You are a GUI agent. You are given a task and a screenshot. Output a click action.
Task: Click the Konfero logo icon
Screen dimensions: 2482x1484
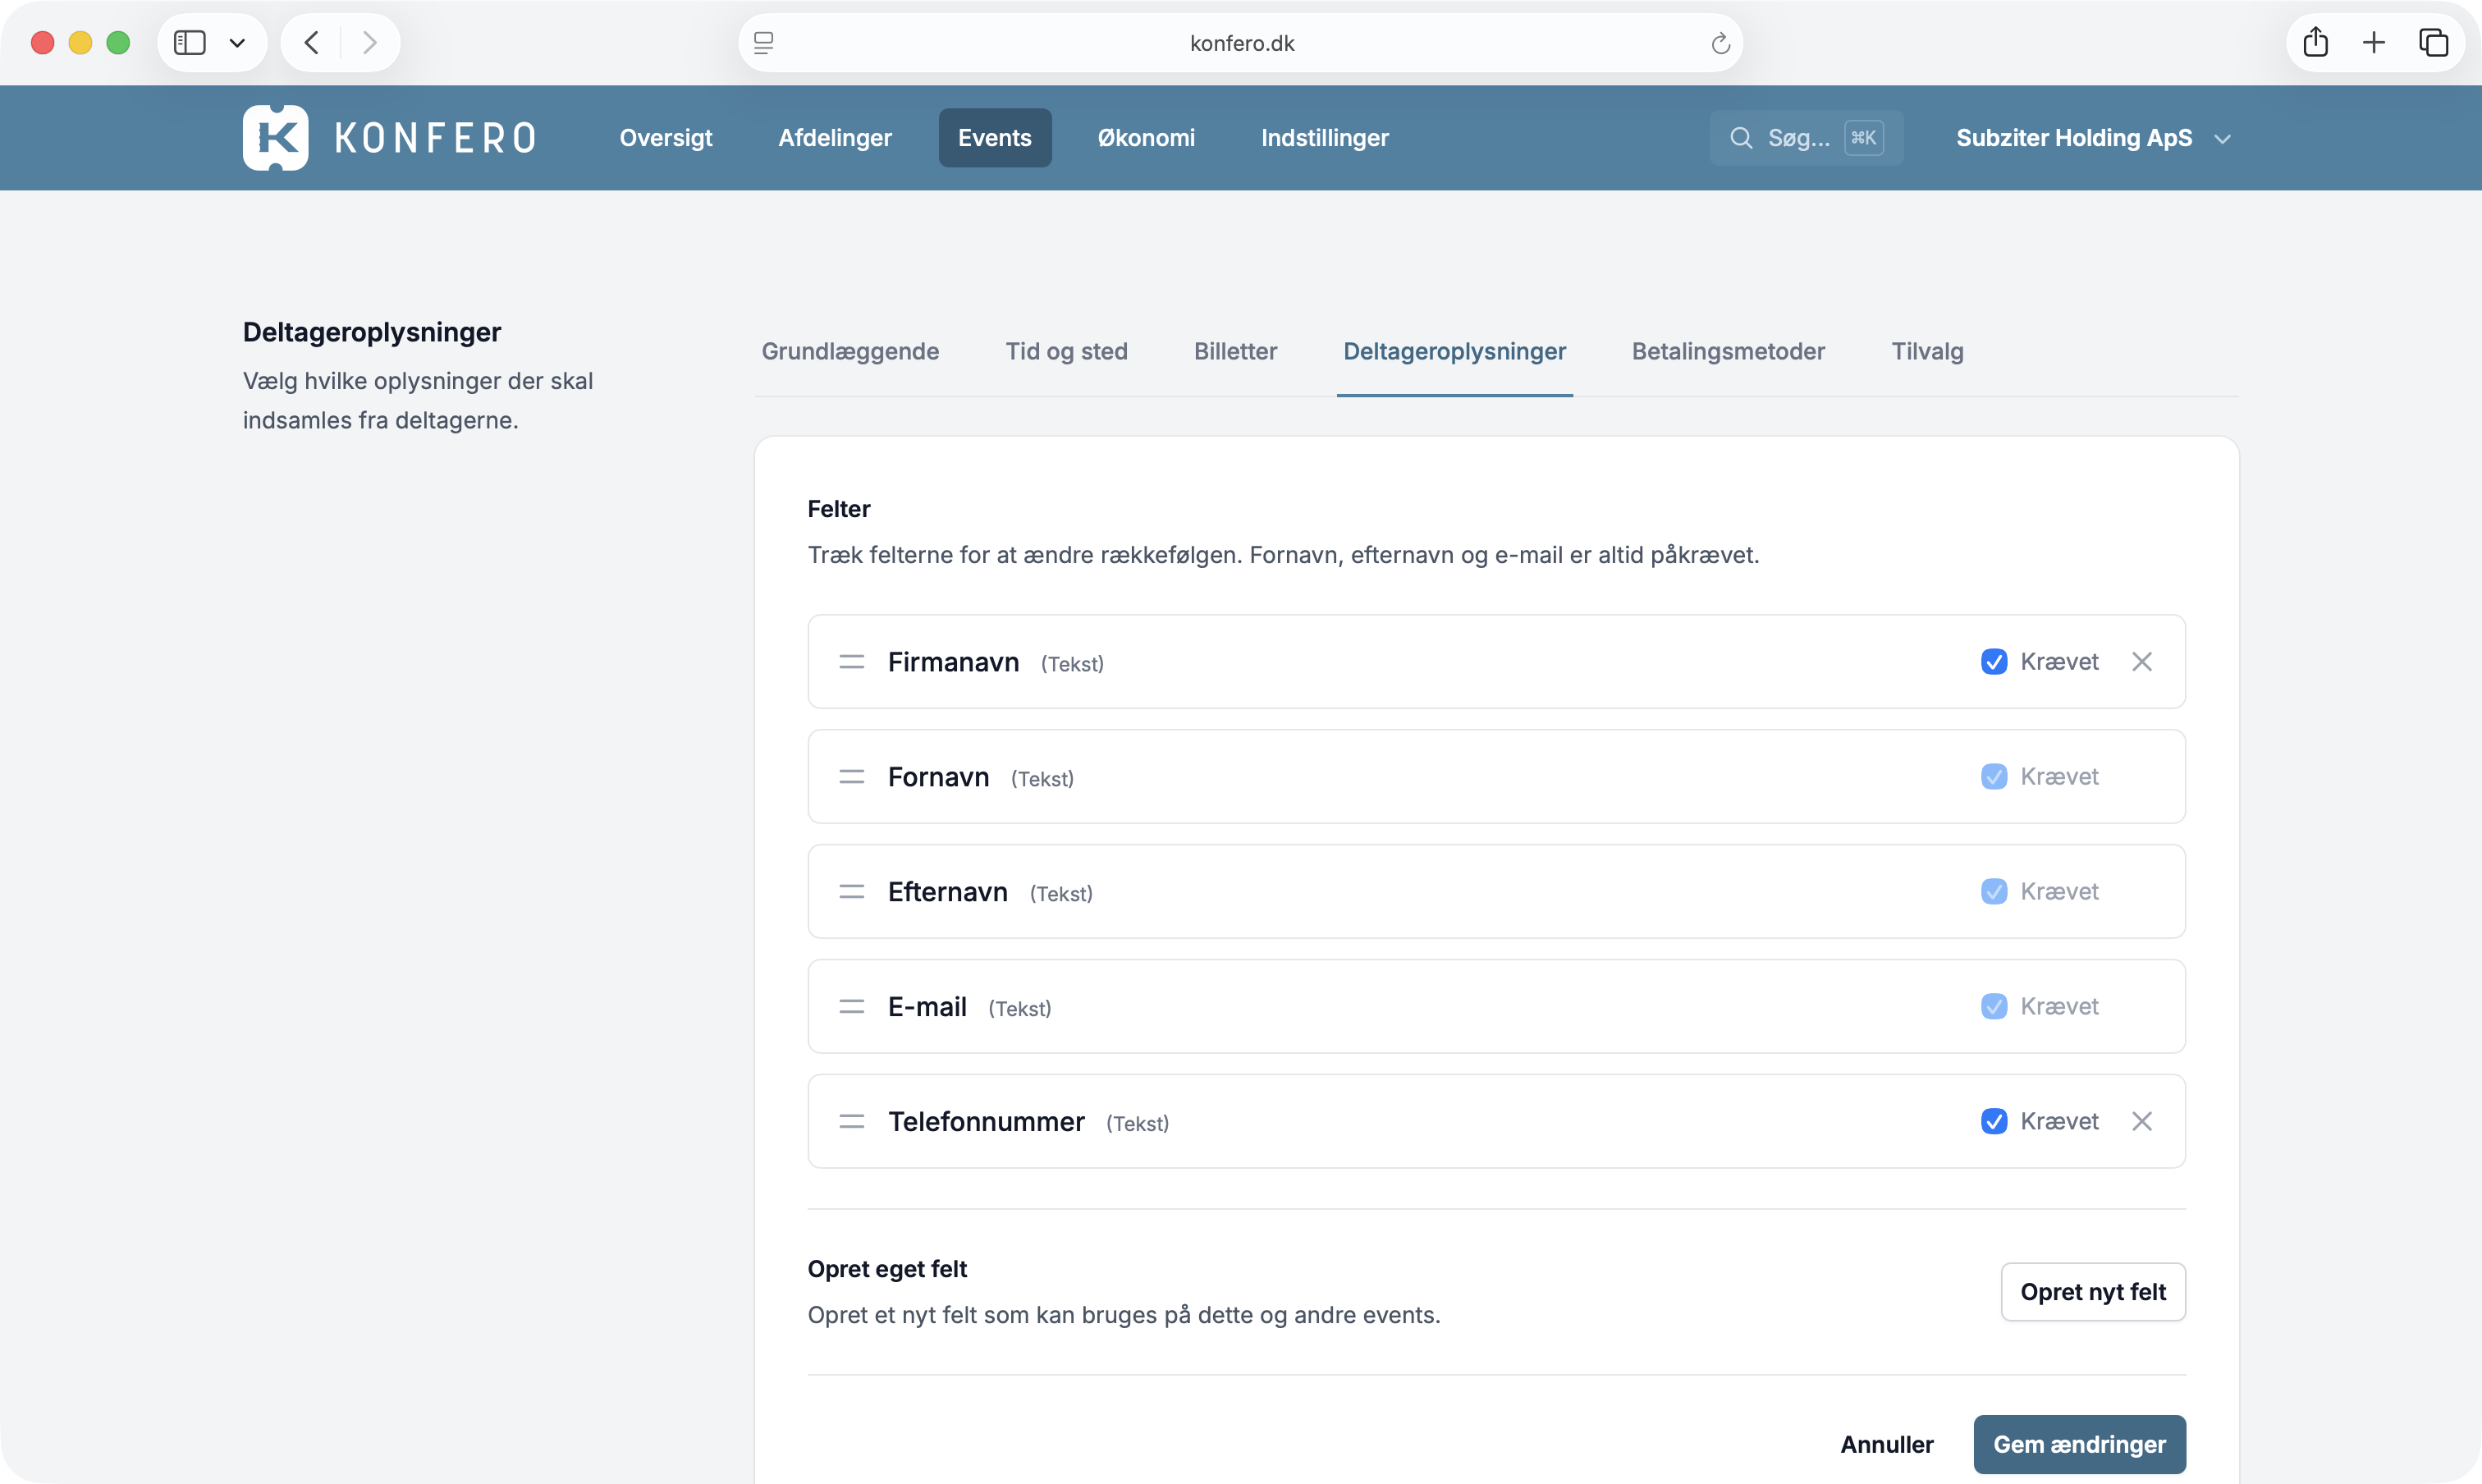[x=275, y=138]
